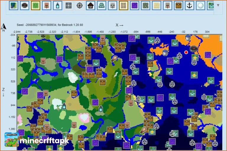Viewport: 227px width, 151px height.
Task: Select the bucket marker at the map's top edge
Action: (188, 37)
